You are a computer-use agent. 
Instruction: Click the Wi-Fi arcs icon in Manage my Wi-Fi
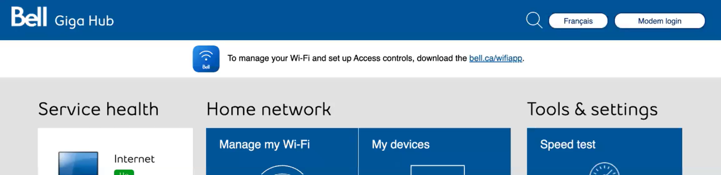[282, 170]
